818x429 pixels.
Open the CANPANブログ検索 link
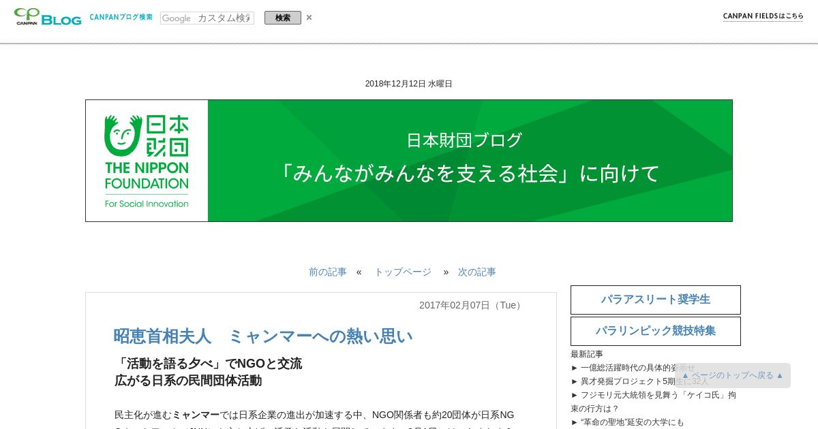point(121,17)
